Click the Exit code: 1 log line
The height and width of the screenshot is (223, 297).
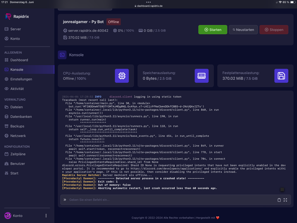tap(90, 182)
